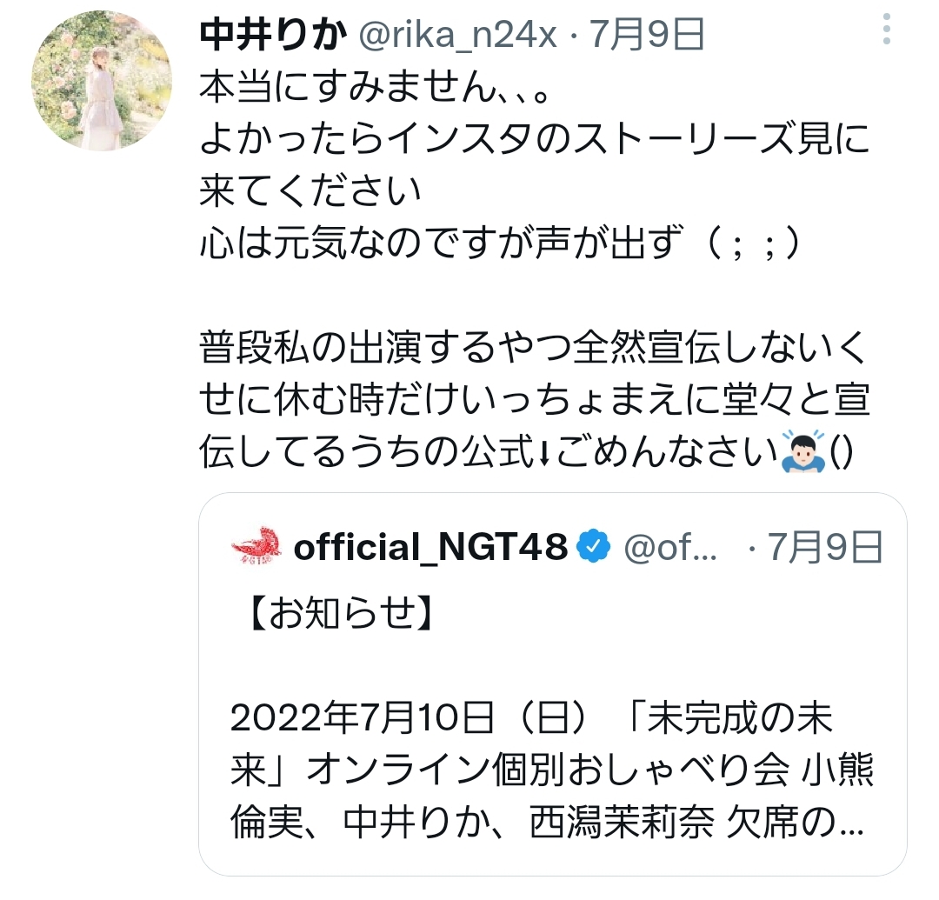Click the インスタのストーリーズ sentence
Viewport: 939px width, 900px height.
tap(534, 165)
